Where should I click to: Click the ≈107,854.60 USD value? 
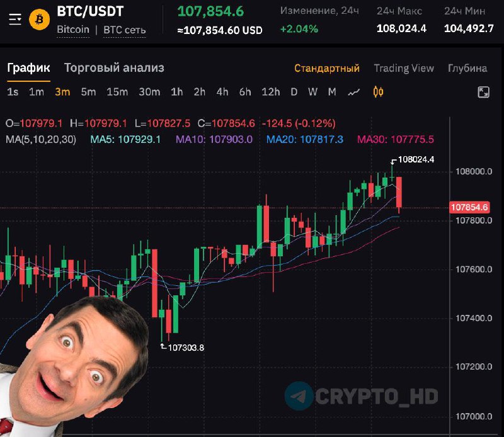(220, 30)
